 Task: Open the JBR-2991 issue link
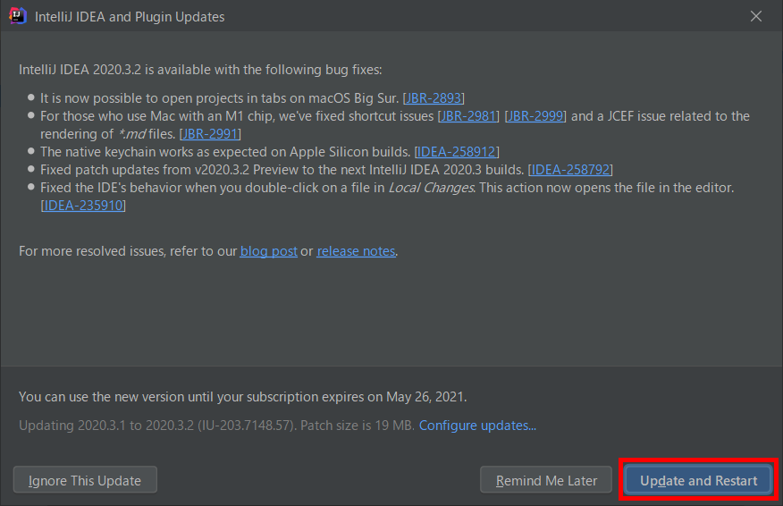pyautogui.click(x=210, y=134)
